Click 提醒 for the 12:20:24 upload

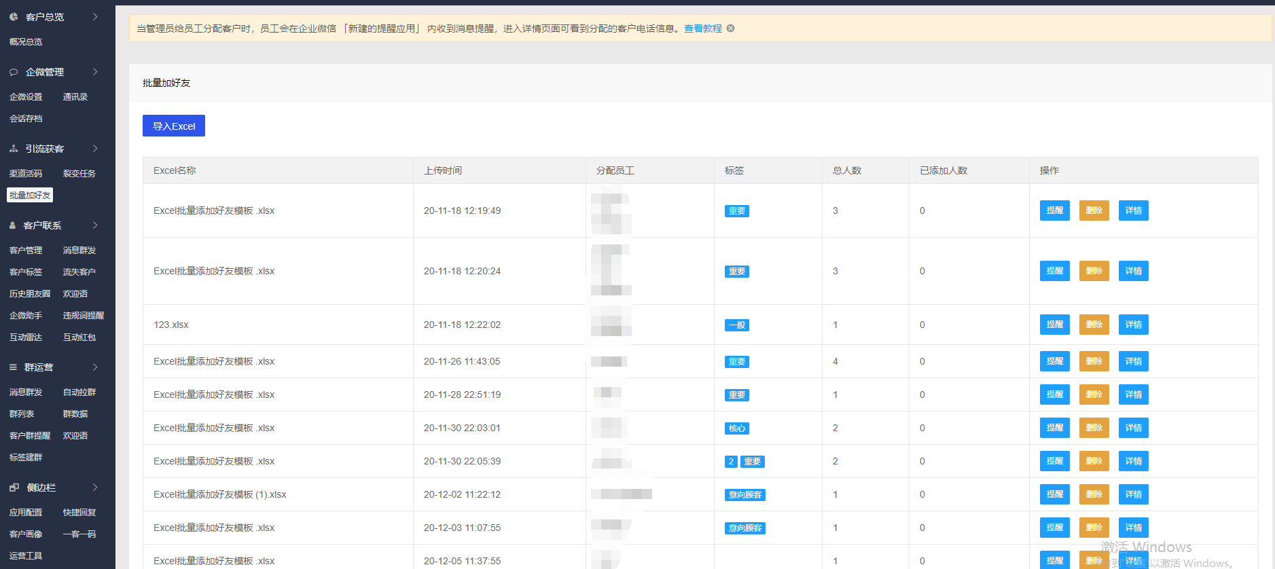(x=1055, y=271)
